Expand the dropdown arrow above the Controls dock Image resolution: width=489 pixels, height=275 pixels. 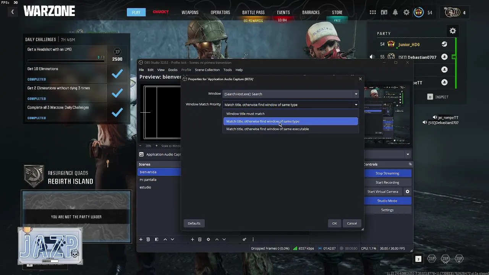coord(408,154)
